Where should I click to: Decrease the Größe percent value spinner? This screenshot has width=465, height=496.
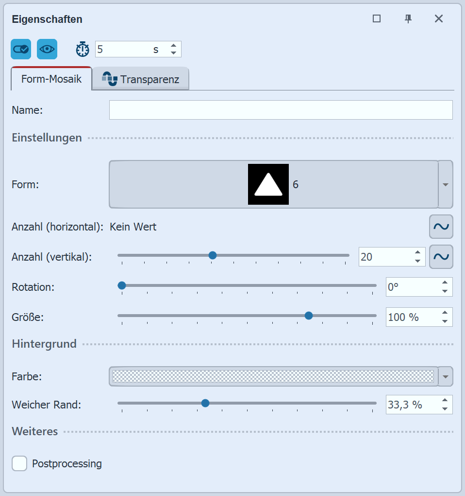[445, 321]
